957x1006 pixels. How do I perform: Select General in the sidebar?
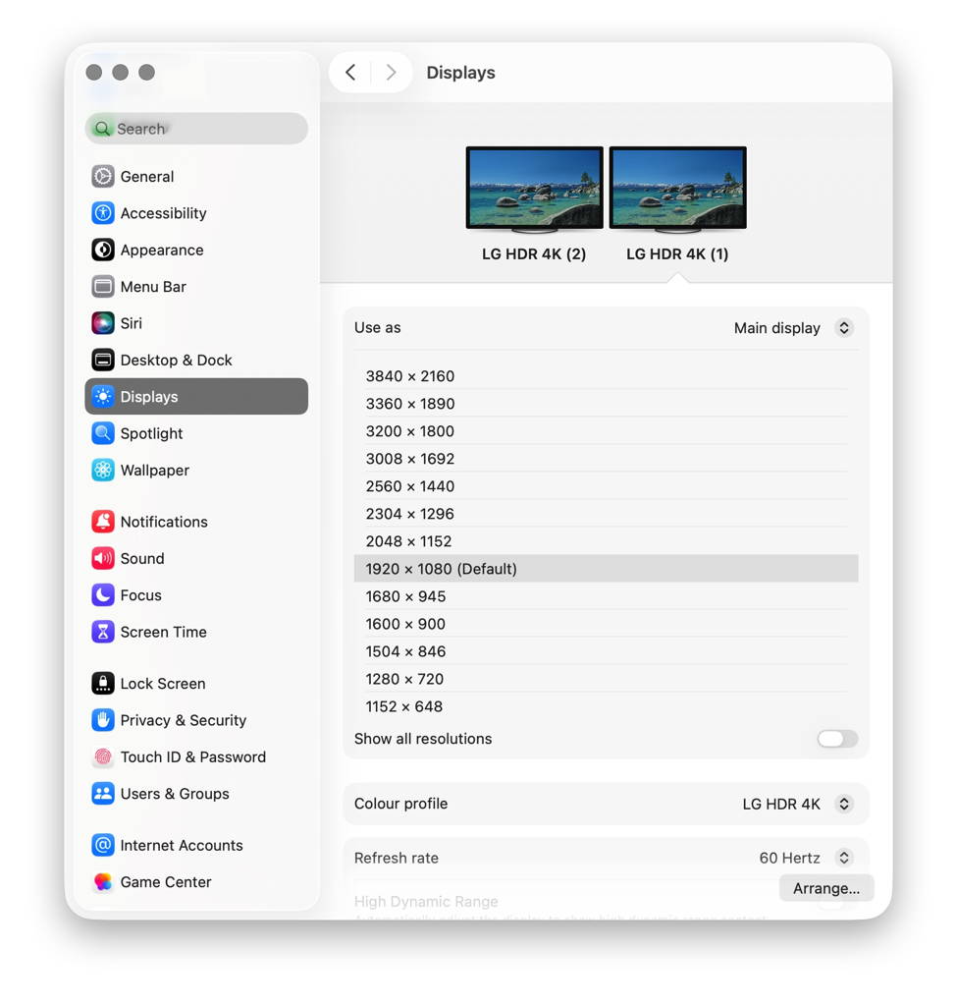tap(147, 177)
